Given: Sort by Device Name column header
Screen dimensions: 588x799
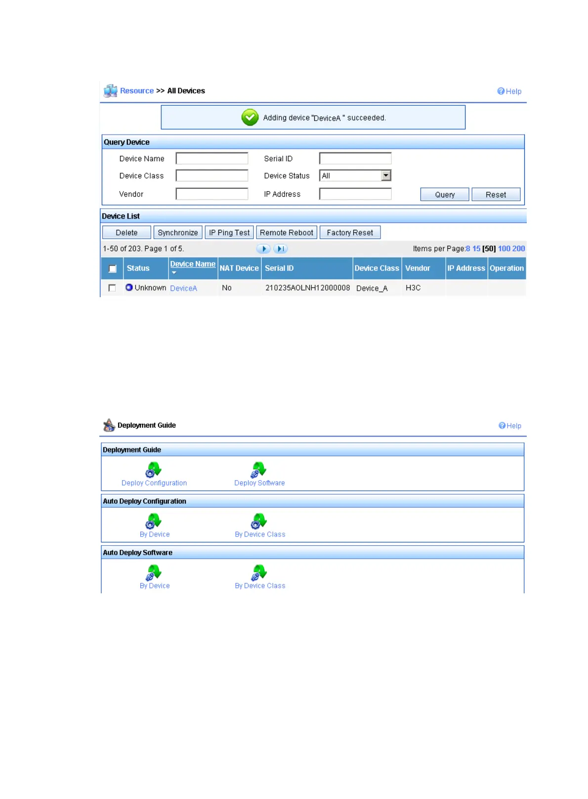Looking at the screenshot, I should tap(193, 264).
